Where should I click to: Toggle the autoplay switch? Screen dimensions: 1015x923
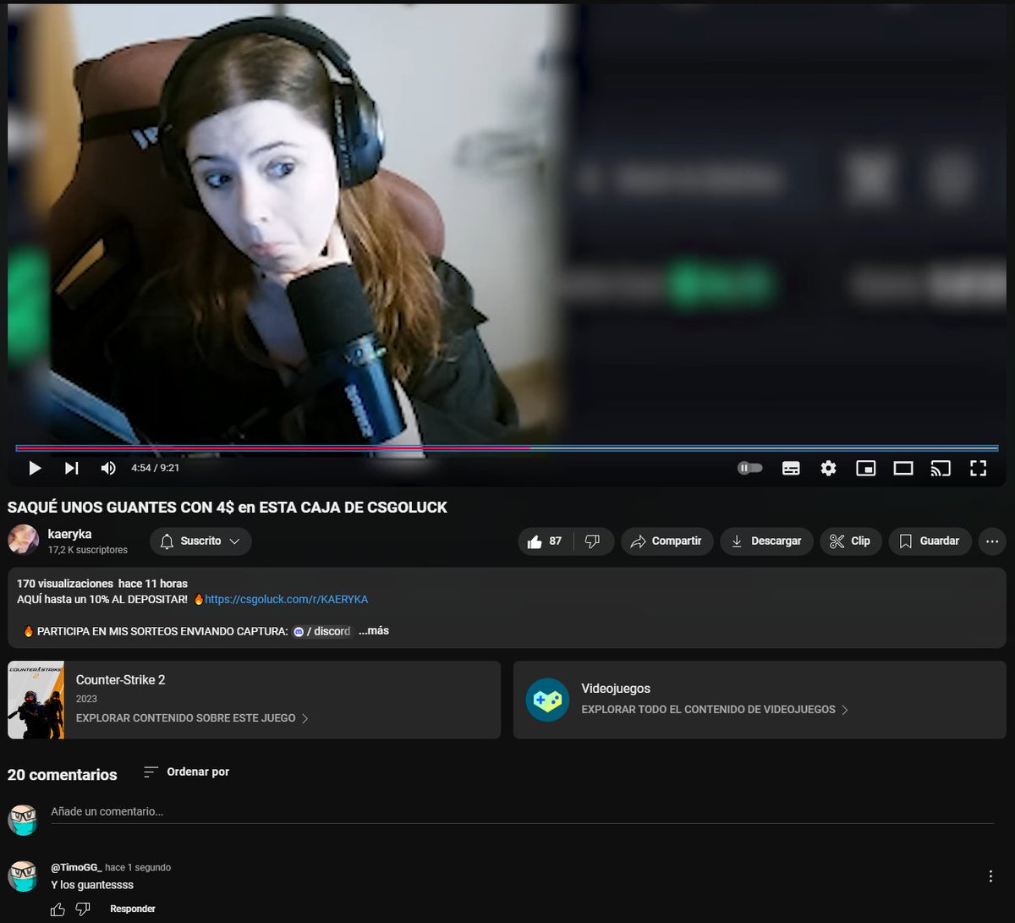(750, 468)
